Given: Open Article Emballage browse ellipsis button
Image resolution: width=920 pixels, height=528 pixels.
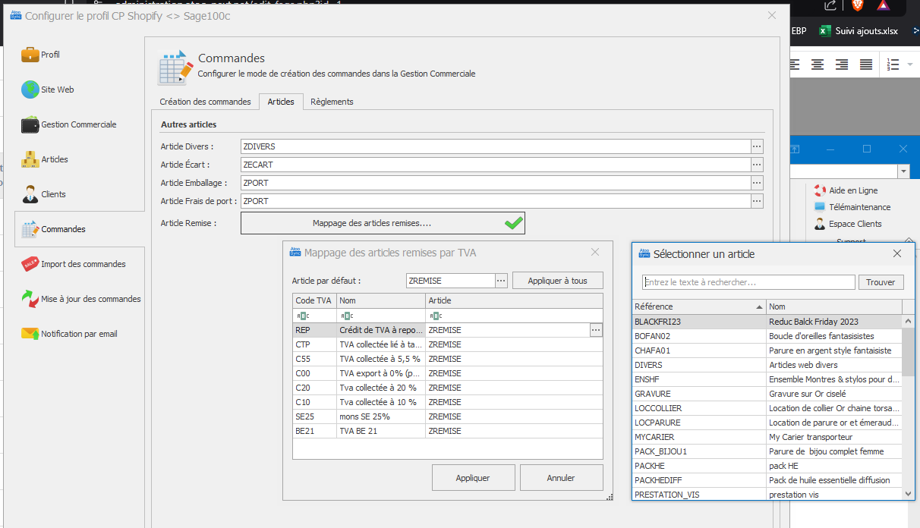Looking at the screenshot, I should coord(756,183).
